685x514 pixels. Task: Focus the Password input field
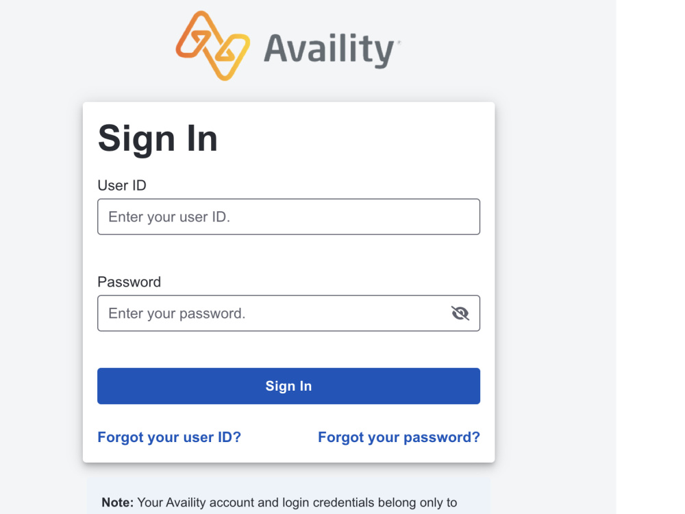click(289, 313)
